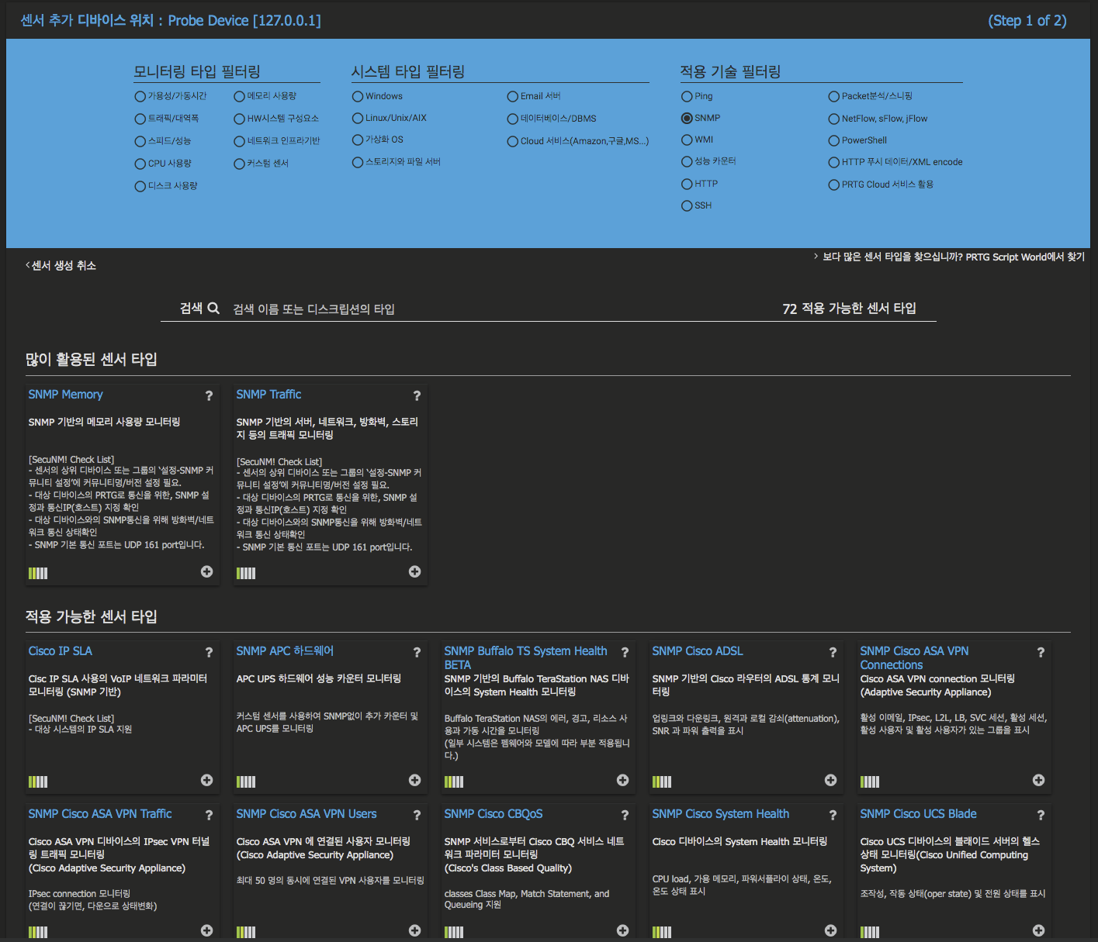The width and height of the screenshot is (1098, 942).
Task: Open help for SNMP Cisco ADSL sensor
Action: pyautogui.click(x=833, y=653)
